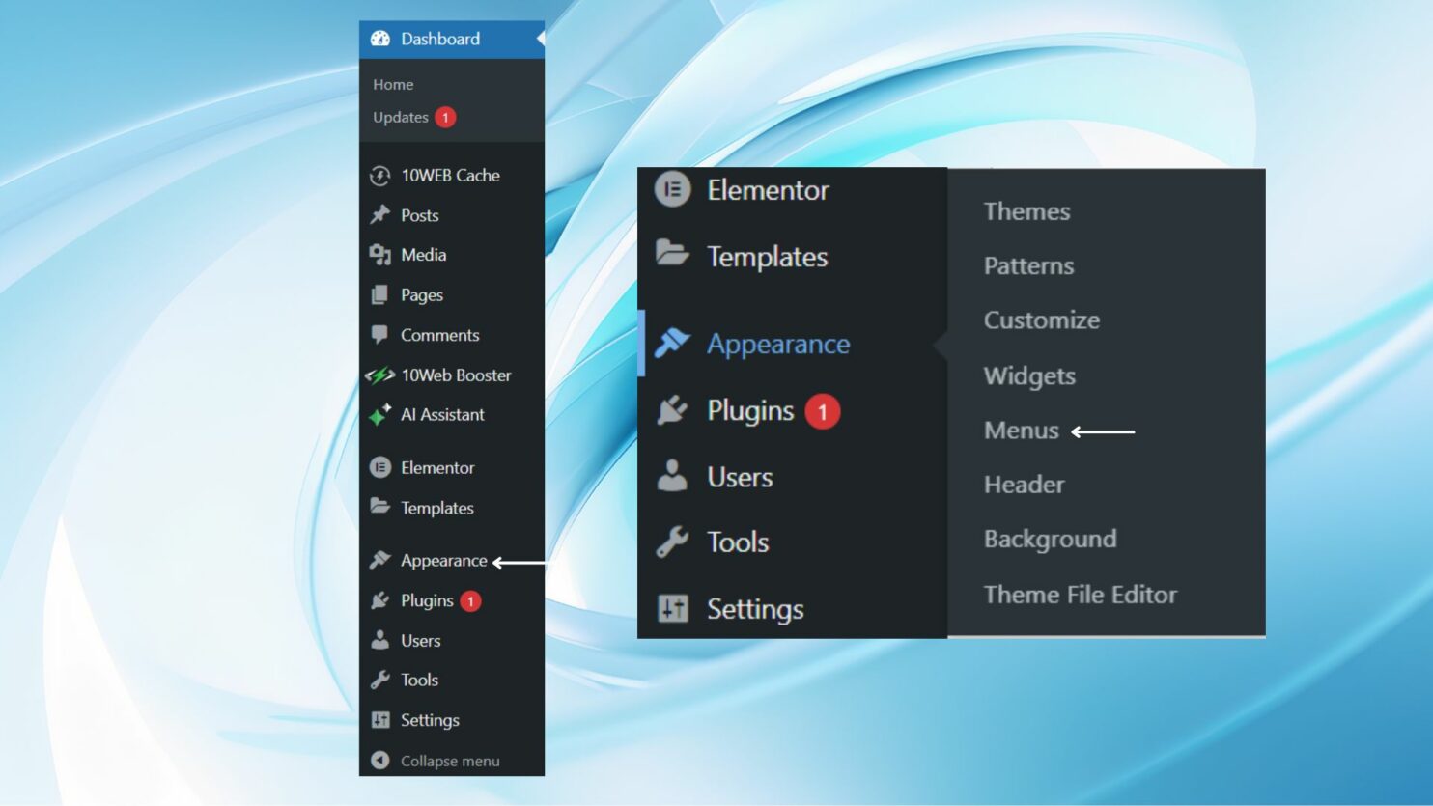Select the Posts pushpin icon

(x=380, y=214)
